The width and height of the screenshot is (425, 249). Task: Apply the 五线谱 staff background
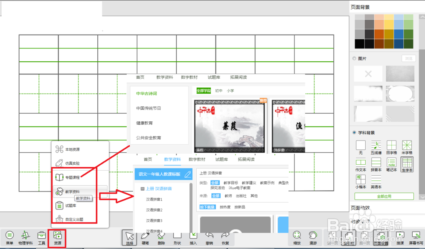coord(376,147)
